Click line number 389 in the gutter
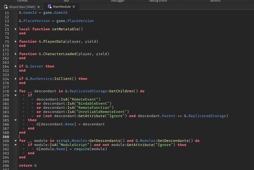 point(6,136)
